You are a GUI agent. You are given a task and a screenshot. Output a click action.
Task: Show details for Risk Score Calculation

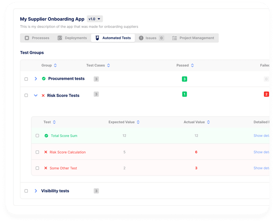click(262, 152)
